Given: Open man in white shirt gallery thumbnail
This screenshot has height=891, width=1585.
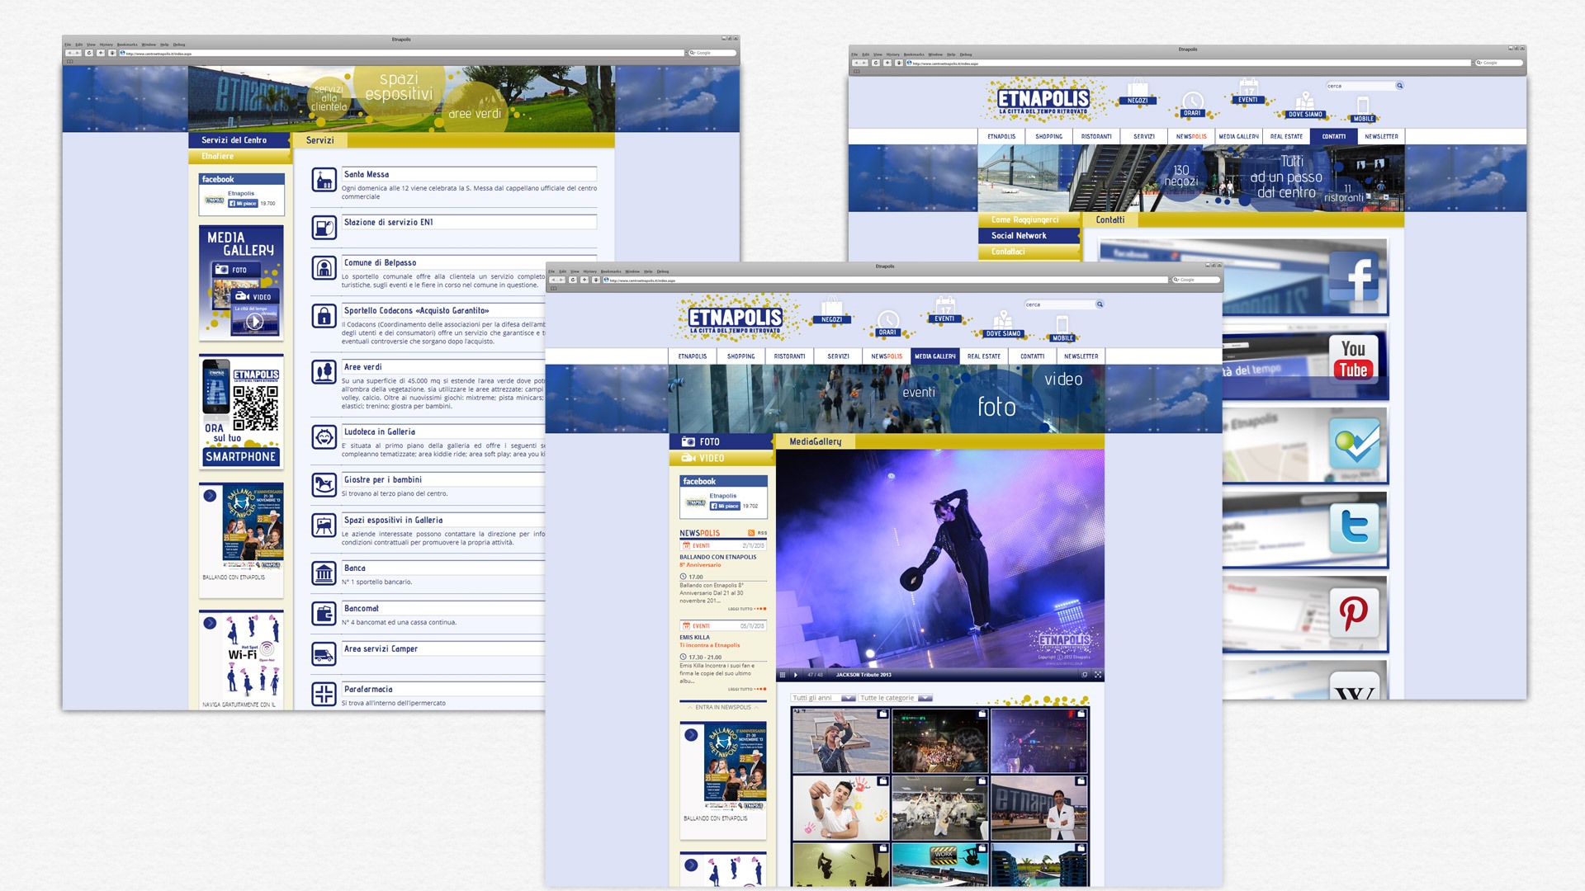Looking at the screenshot, I should (840, 808).
